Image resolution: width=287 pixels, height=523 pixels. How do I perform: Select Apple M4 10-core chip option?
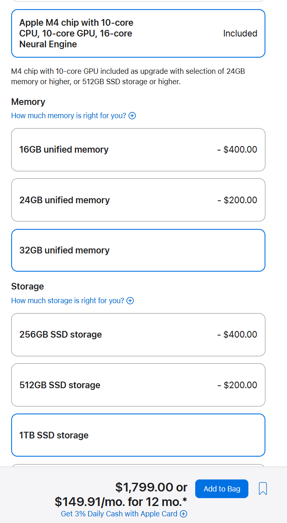tap(138, 33)
